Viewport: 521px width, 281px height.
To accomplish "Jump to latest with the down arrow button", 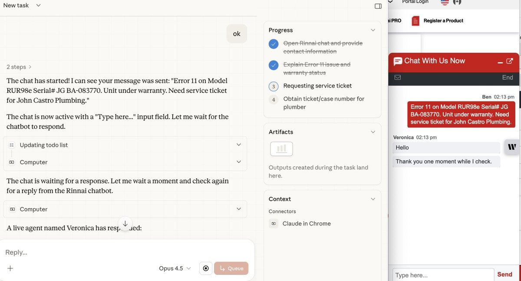I will [125, 224].
